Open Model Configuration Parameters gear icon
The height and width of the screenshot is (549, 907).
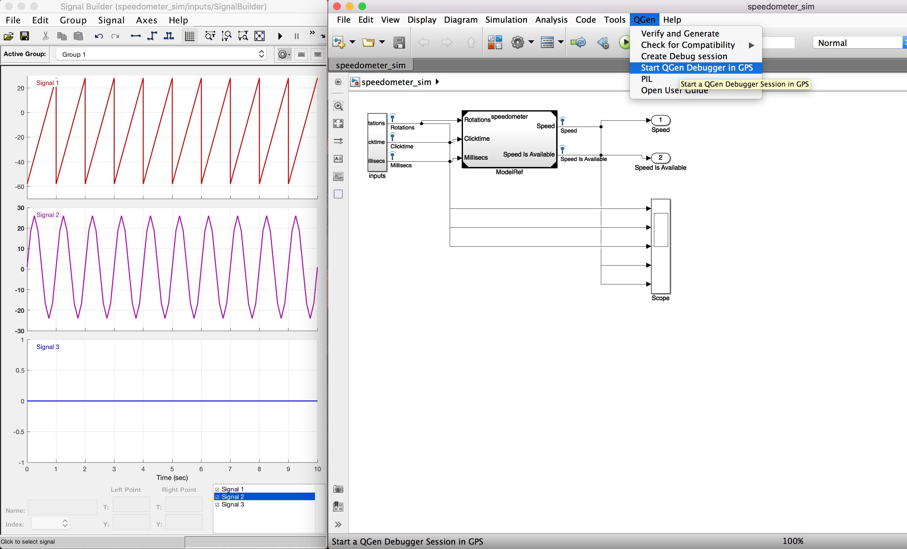517,42
